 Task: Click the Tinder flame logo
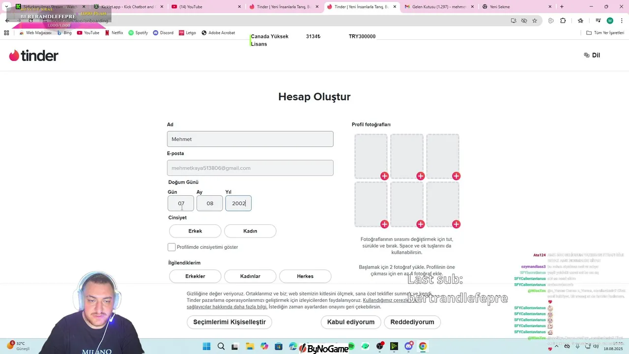[x=33, y=56]
